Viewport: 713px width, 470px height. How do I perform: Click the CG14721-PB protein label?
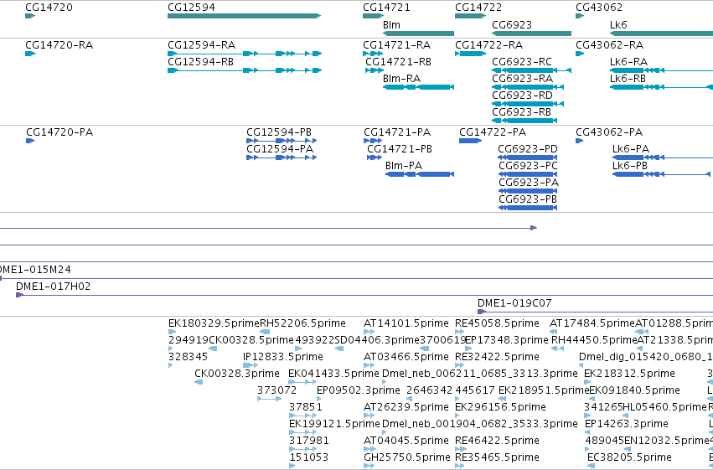pos(400,149)
